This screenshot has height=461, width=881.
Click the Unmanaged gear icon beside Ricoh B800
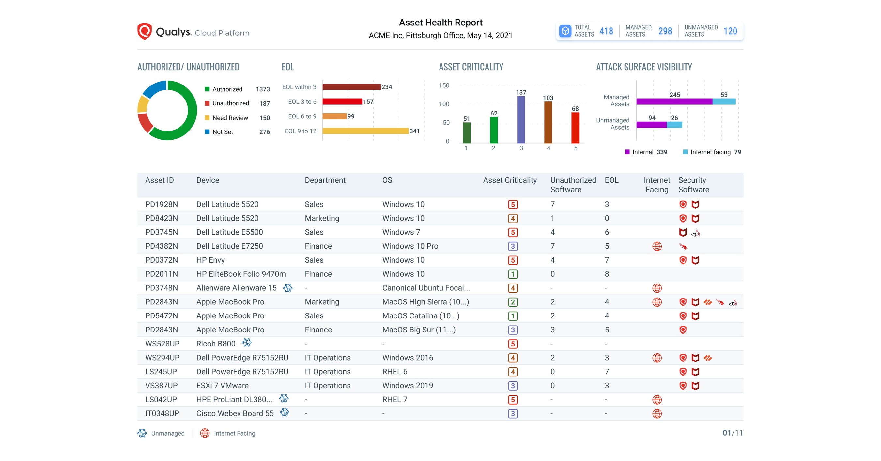[246, 343]
